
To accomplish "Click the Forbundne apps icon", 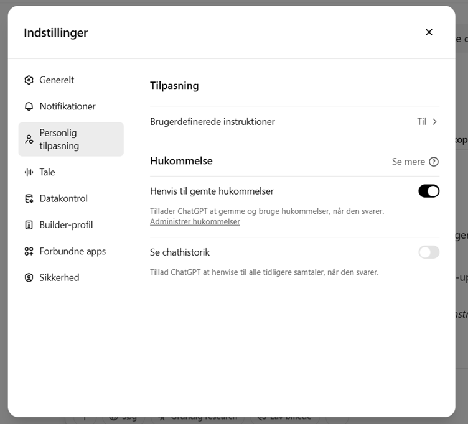I will pos(29,251).
